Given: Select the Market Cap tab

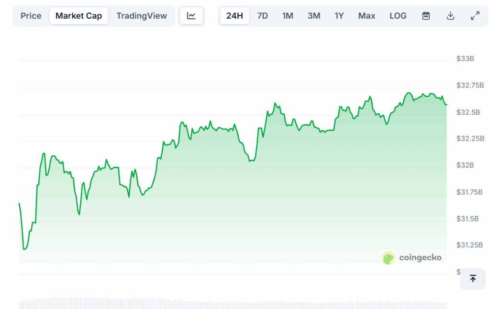Looking at the screenshot, I should (x=79, y=16).
